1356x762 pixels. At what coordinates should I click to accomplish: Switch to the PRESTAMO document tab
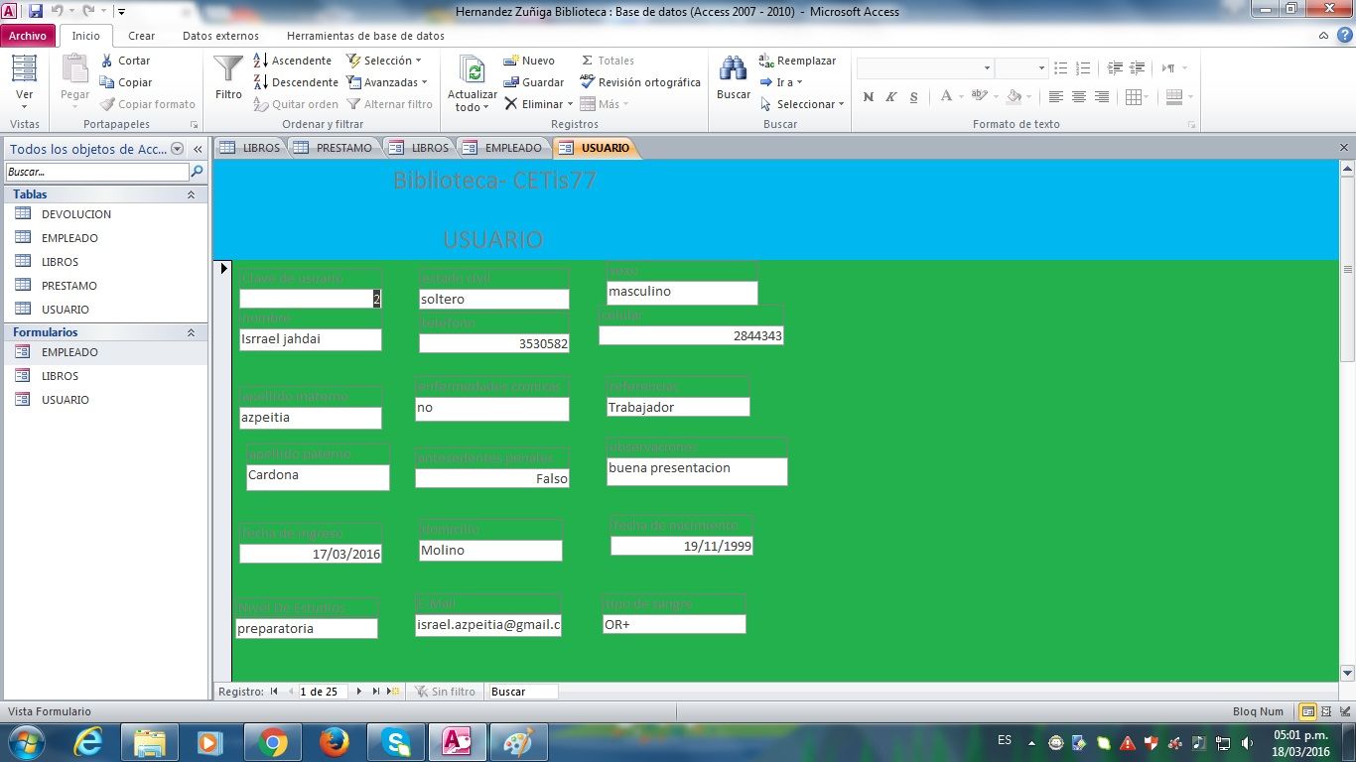click(x=336, y=148)
